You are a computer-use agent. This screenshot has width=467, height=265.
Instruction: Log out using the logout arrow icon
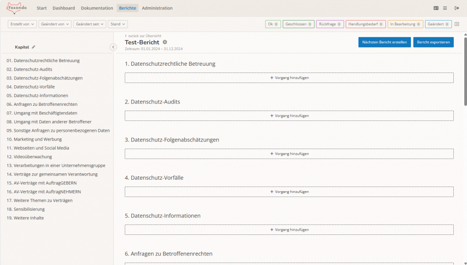pos(457,8)
